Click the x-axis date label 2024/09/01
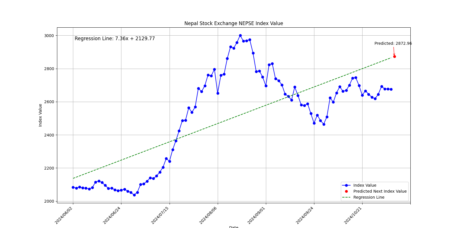The image size is (456, 228). pos(256,215)
